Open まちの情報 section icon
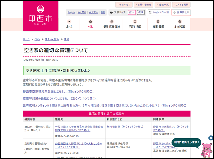The image size is (214, 159). pos(179,22)
